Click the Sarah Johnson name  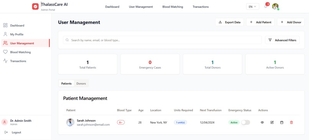pos(86,120)
